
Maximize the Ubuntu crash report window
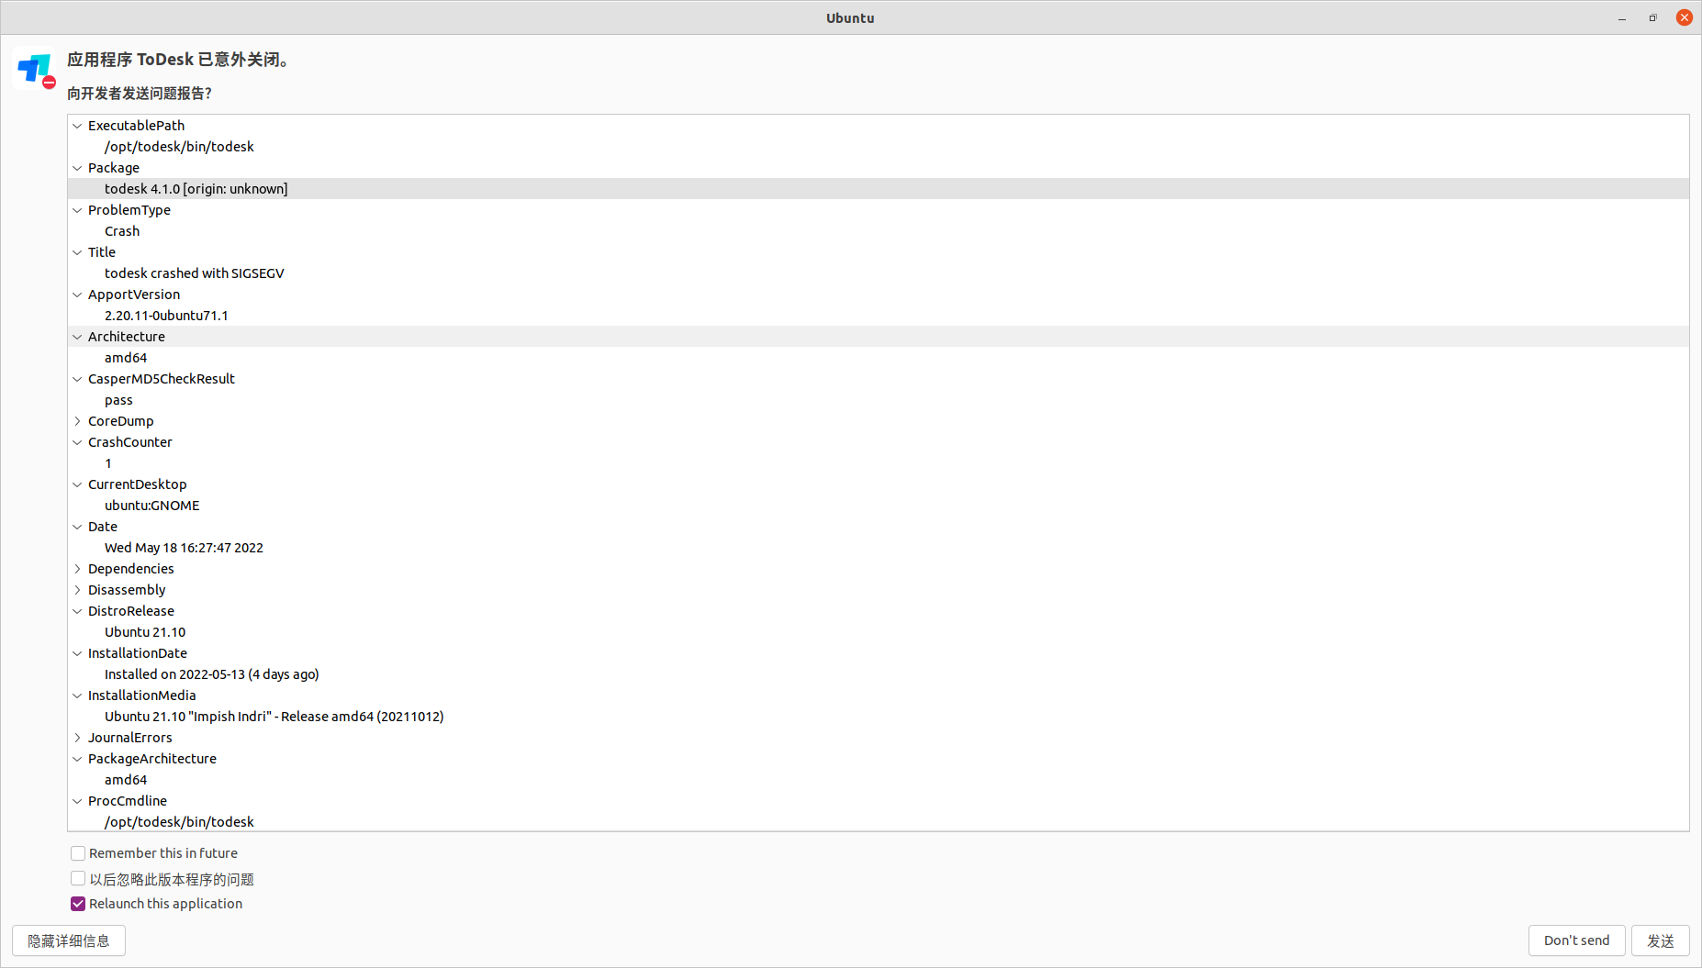click(1652, 17)
